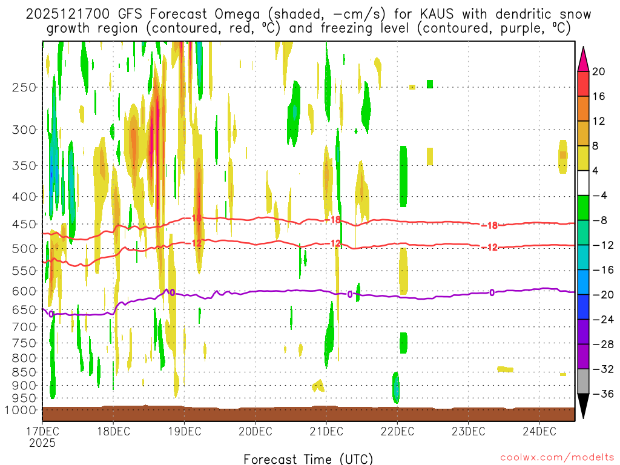Select the 24DEC time axis label
Screen dimensions: 620x465
coord(539,431)
